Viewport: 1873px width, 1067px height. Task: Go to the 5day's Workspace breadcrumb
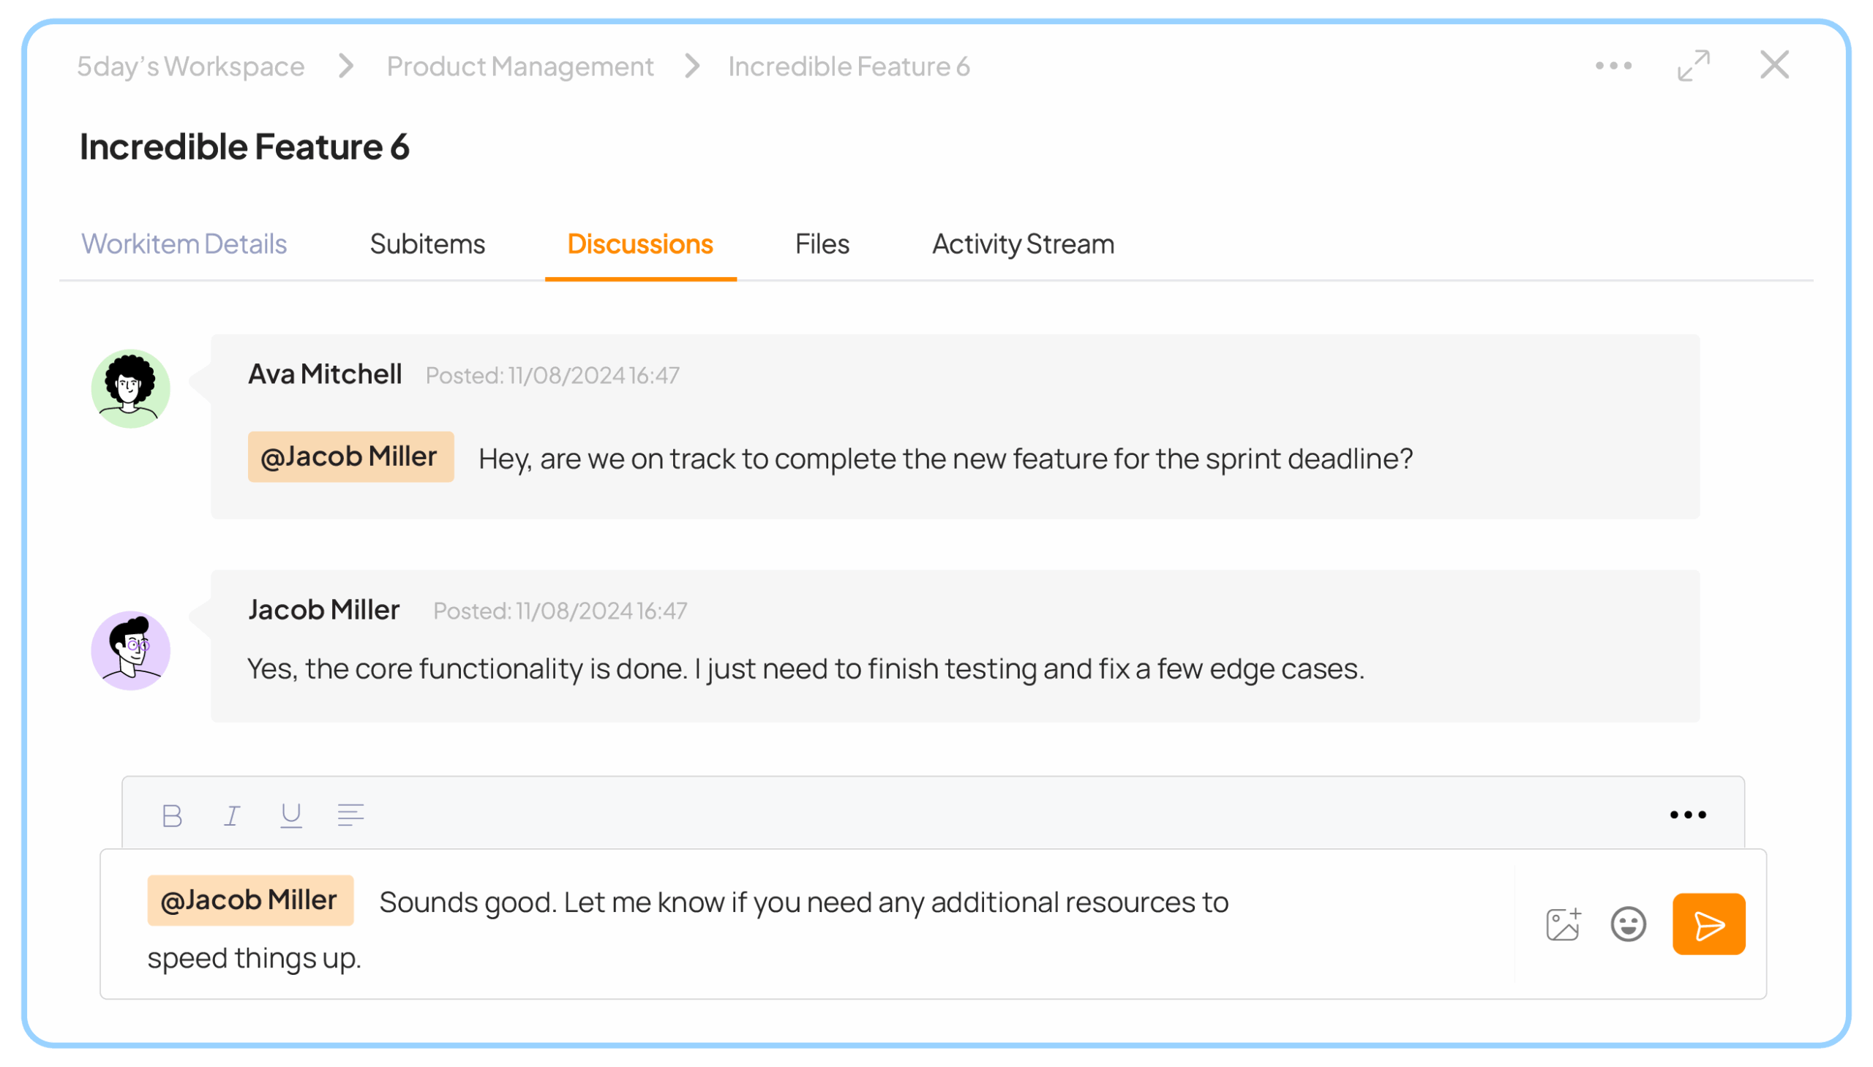click(x=191, y=67)
